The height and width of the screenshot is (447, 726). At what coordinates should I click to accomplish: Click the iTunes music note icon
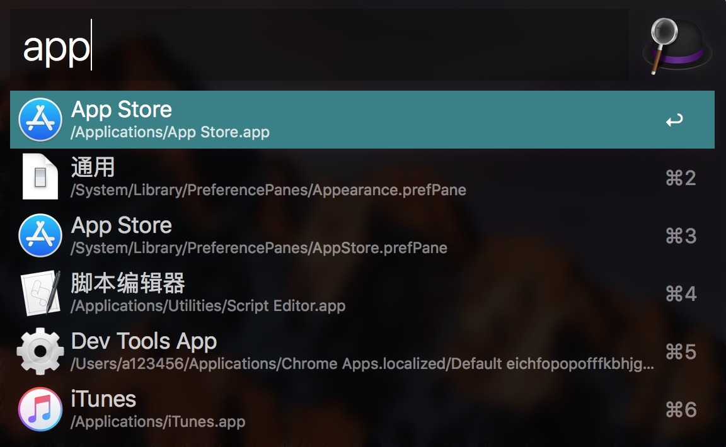[x=40, y=409]
